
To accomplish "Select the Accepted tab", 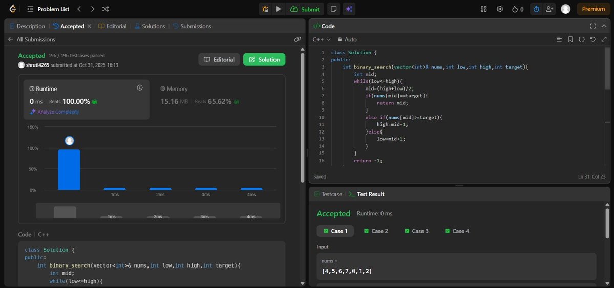I will pyautogui.click(x=69, y=26).
